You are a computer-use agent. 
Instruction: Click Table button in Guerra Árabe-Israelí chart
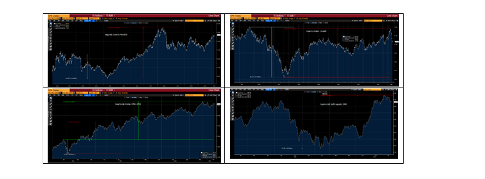click(287, 21)
